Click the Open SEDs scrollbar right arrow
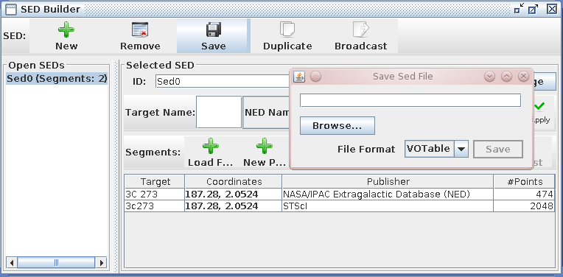 (x=102, y=263)
